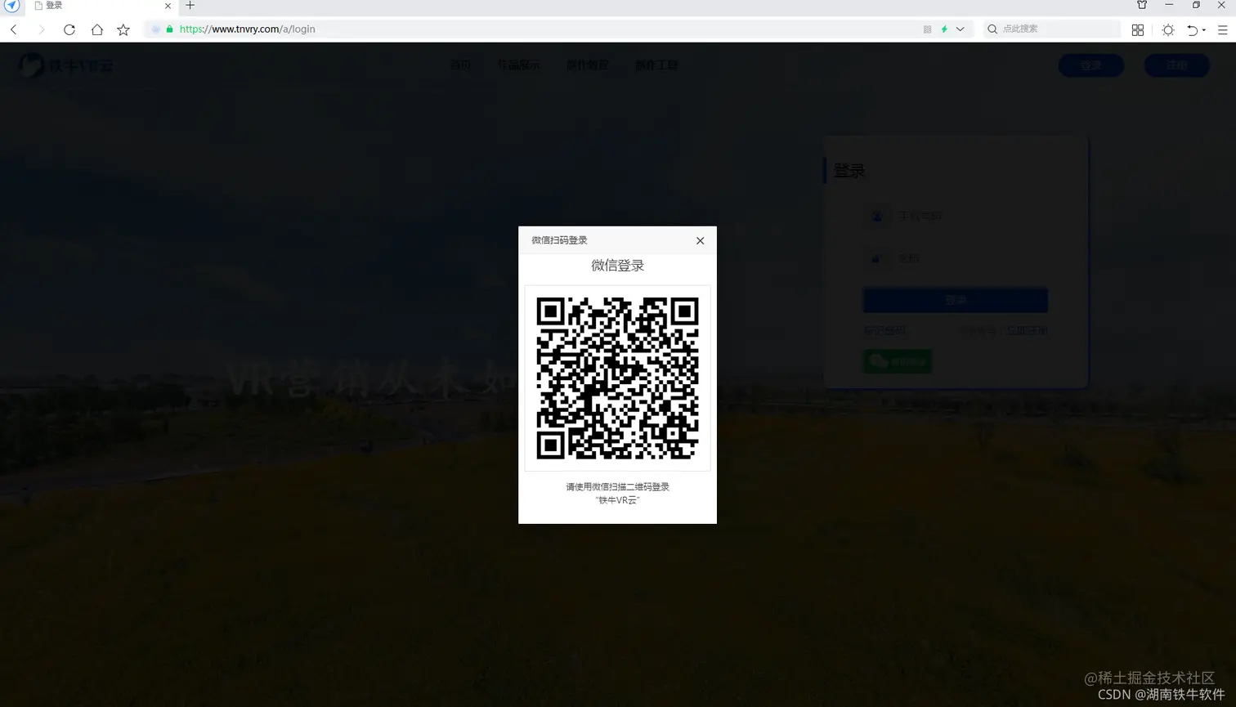
Task: Click the dialog title 微信扫码登录
Action: (559, 240)
